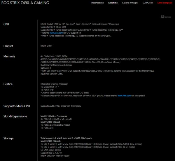Click the '1 x HDMI 1.4b' line
This screenshot has height=161, width=175.
coord(47,90)
